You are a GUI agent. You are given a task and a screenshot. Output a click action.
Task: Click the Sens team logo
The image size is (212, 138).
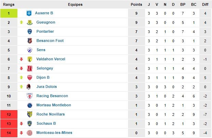(x=30, y=50)
